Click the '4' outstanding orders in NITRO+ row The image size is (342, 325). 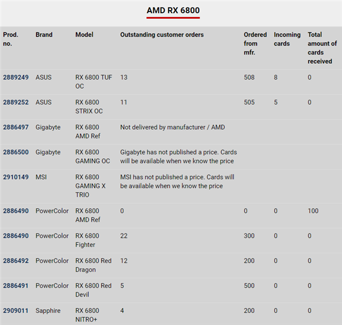pos(122,311)
